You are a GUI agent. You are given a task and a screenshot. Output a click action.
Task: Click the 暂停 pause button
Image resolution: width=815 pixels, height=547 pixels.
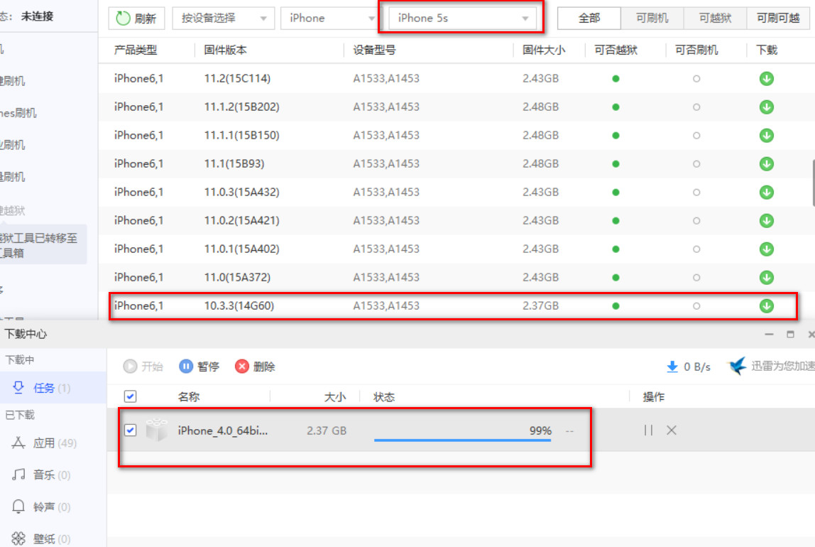[x=199, y=367]
